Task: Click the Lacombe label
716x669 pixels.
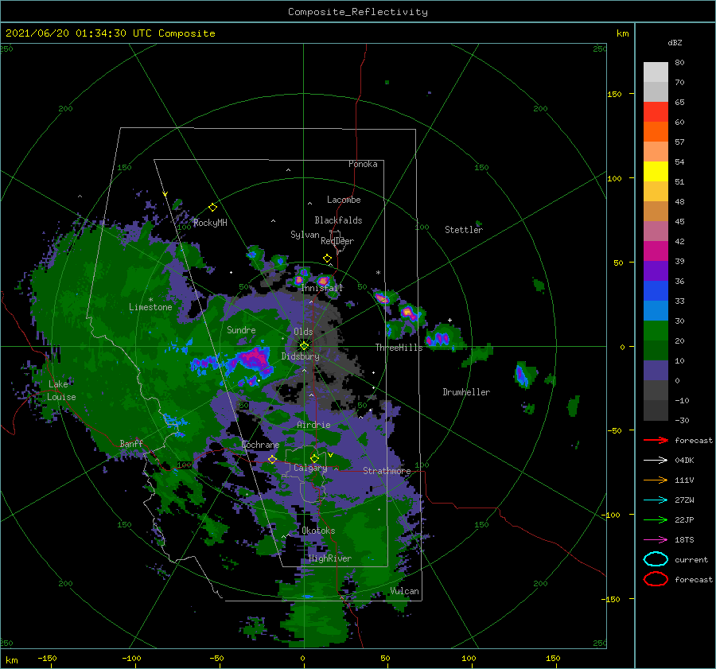Action: click(344, 200)
